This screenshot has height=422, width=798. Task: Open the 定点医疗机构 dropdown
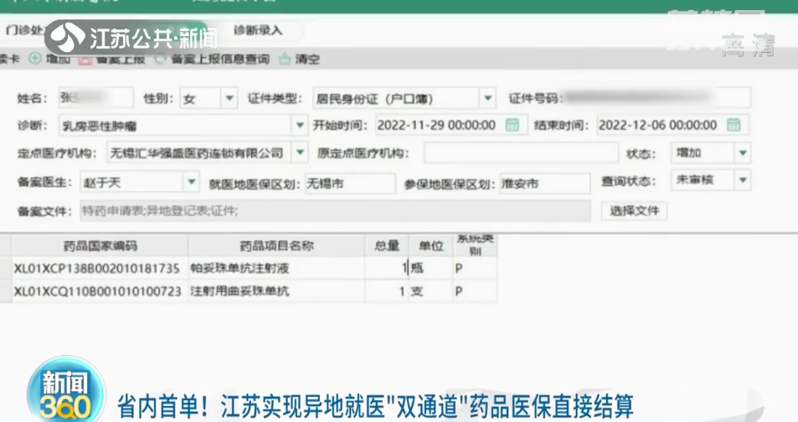click(300, 153)
